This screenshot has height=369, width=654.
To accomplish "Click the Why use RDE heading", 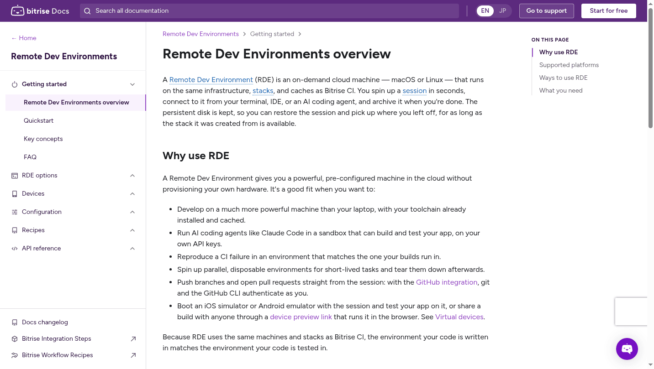I will pyautogui.click(x=196, y=156).
